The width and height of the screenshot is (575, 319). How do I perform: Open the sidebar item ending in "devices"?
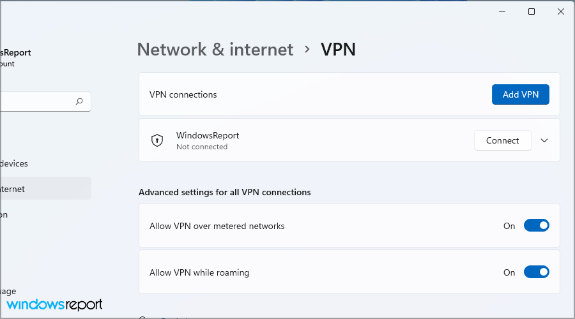pyautogui.click(x=14, y=163)
